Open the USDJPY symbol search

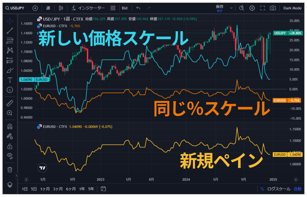[x=15, y=8]
